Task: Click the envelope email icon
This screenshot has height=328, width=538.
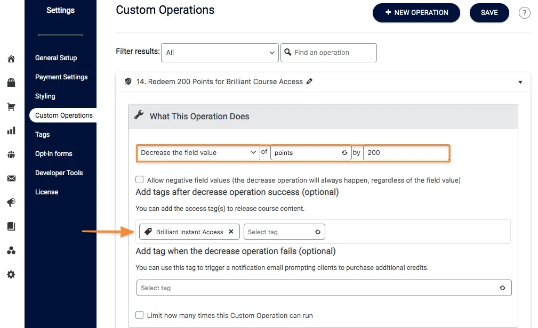Action: [x=11, y=178]
